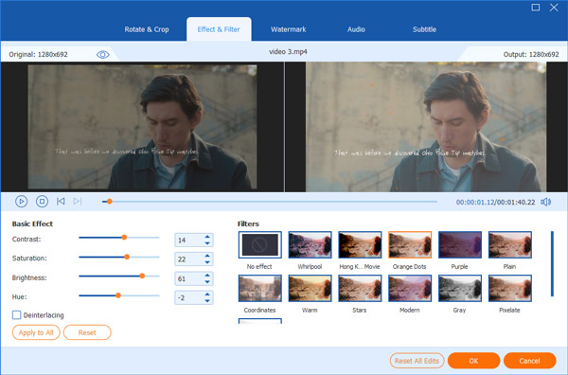568x375 pixels.
Task: Increase the Saturation value
Action: 207,257
